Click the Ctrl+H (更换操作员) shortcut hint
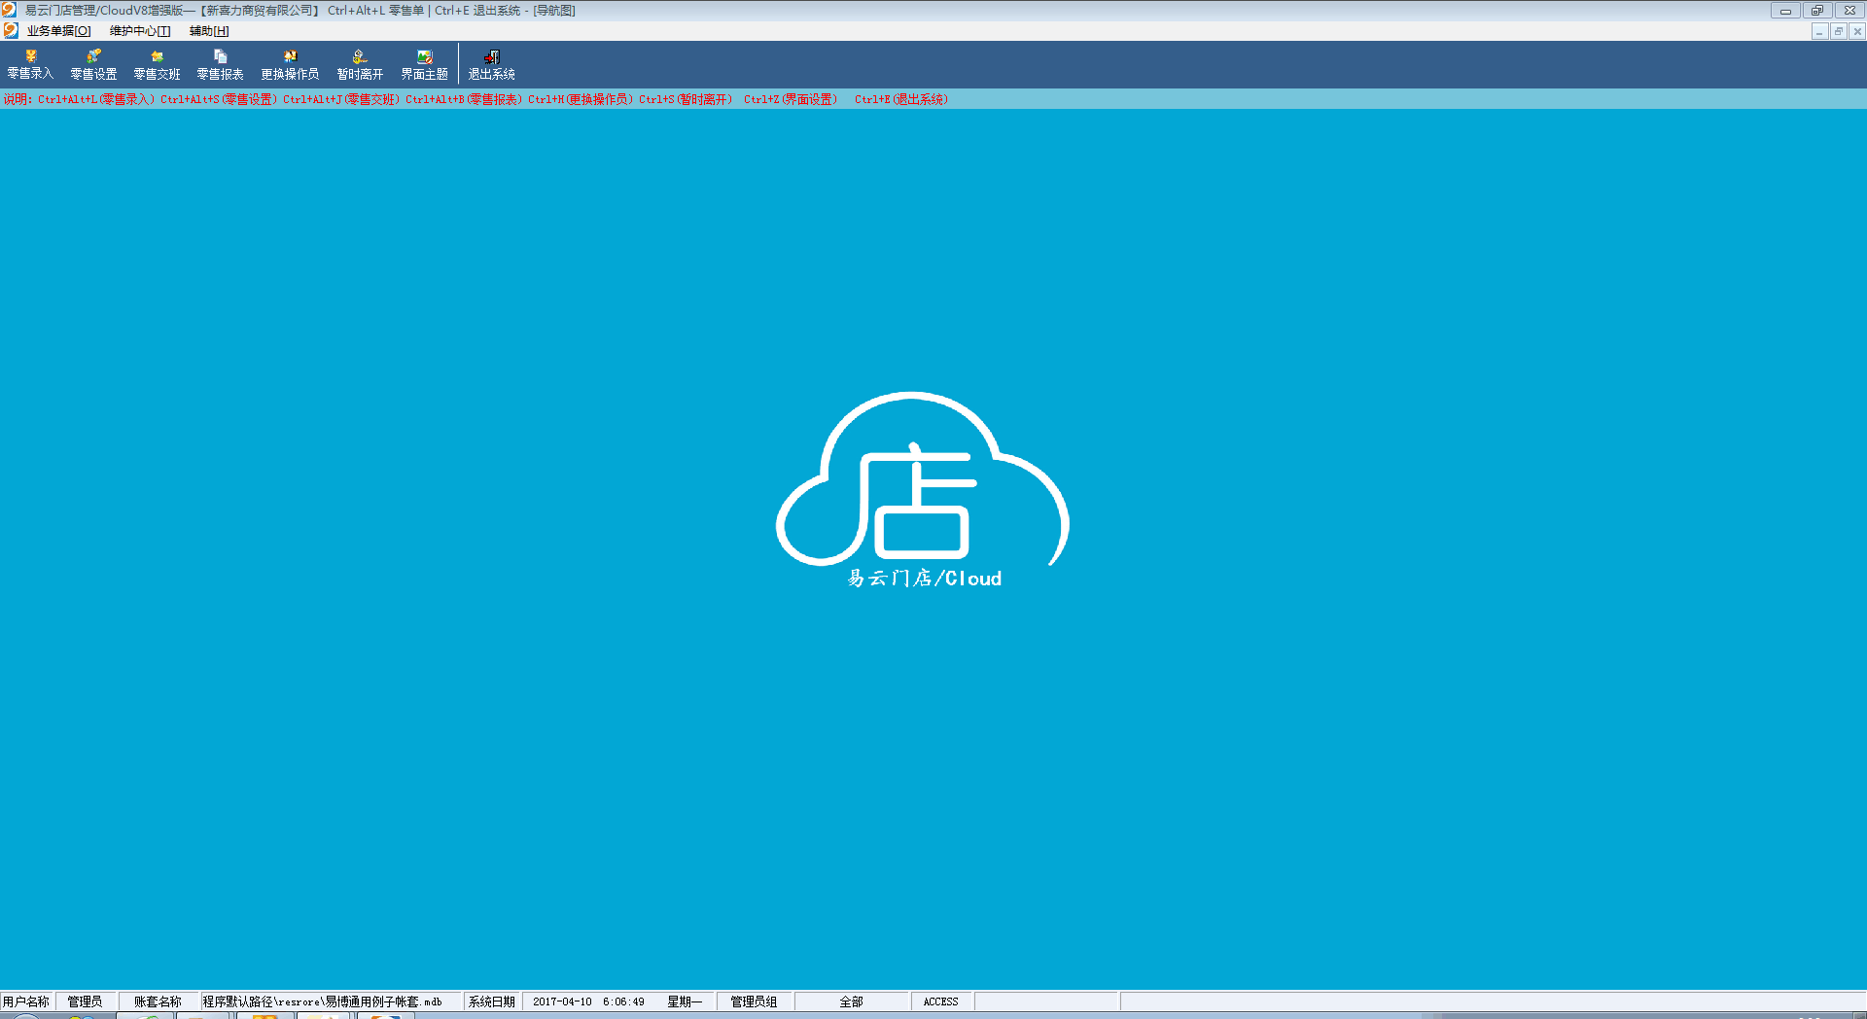1867x1019 pixels. pyautogui.click(x=581, y=99)
